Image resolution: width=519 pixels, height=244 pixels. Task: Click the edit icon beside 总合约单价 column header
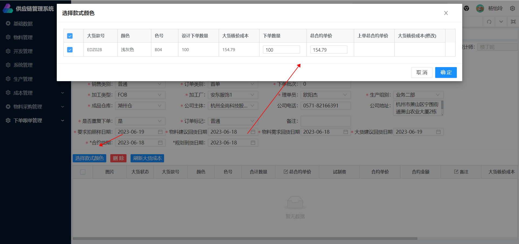pos(285,172)
